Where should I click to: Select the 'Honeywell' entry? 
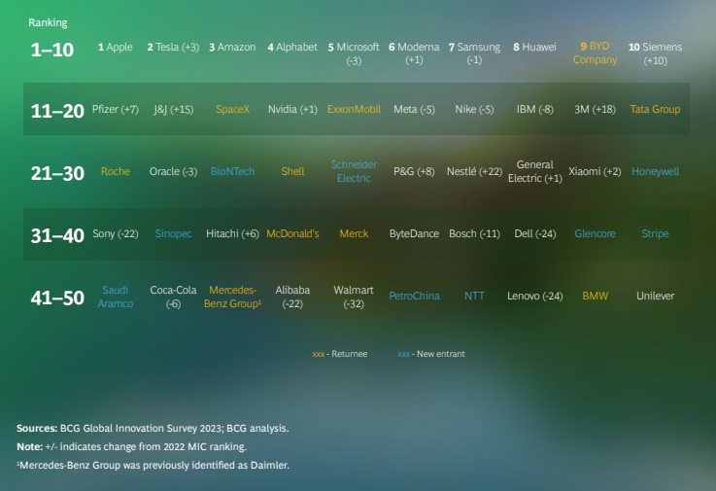(655, 171)
